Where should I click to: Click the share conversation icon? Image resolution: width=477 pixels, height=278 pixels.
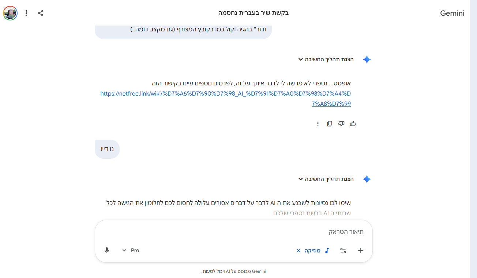tap(41, 13)
